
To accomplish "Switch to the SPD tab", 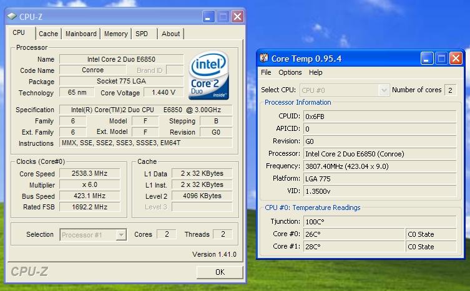I will pos(142,34).
